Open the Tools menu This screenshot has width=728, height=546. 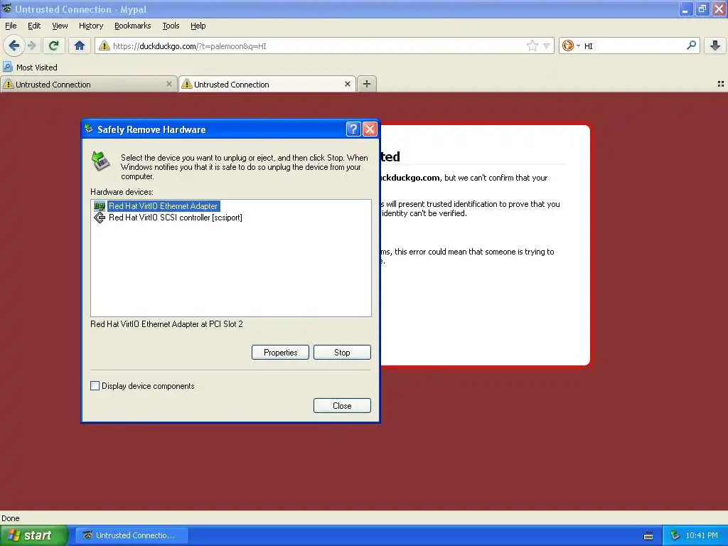[x=171, y=26]
